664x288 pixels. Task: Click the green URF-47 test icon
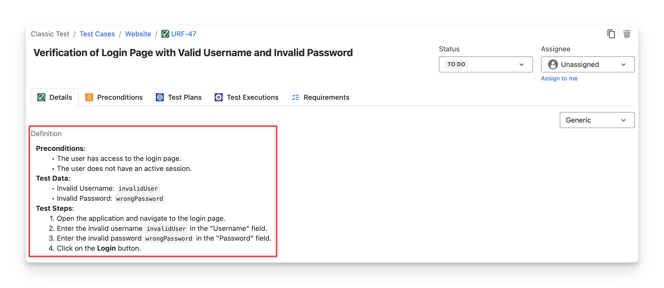165,34
